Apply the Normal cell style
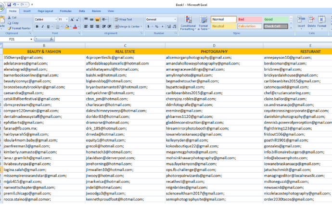Viewport: 332px width, 205px height. coord(224,19)
